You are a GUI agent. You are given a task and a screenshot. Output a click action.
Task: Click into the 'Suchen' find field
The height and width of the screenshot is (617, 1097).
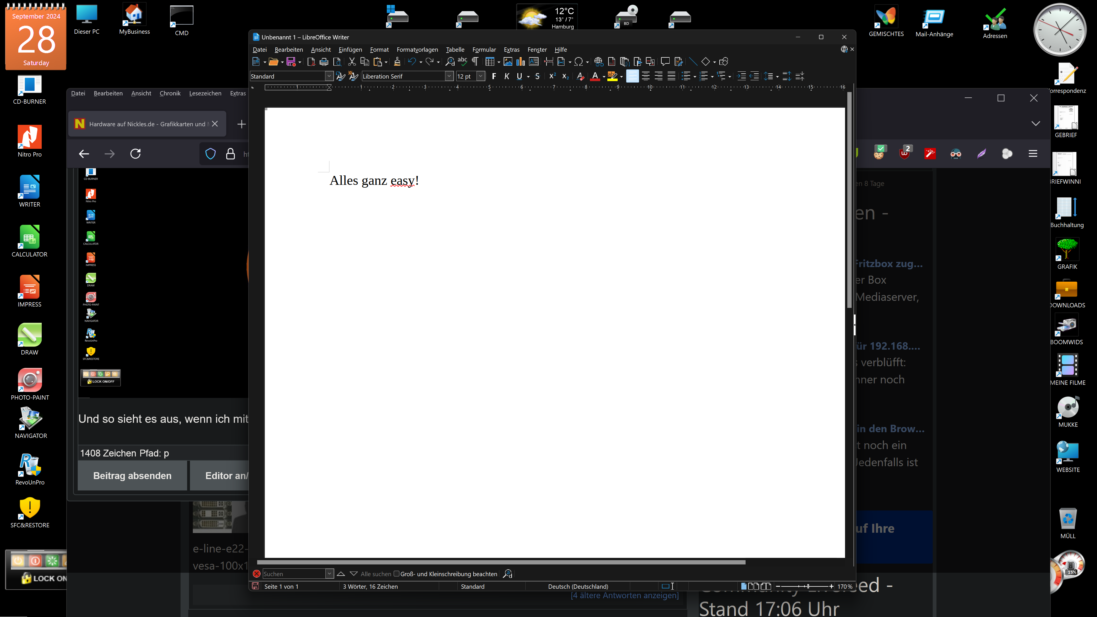click(x=294, y=574)
